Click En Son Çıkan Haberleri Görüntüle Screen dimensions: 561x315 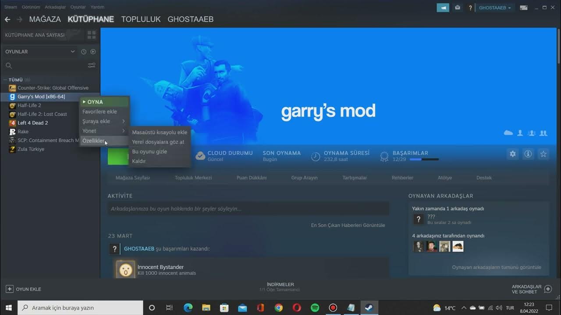coord(348,225)
